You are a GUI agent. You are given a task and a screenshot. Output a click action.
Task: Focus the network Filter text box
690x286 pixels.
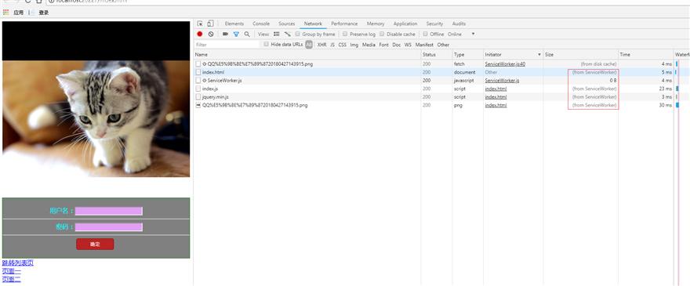tap(227, 45)
